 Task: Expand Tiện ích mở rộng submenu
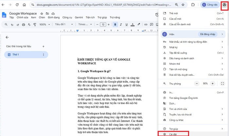(x=193, y=69)
